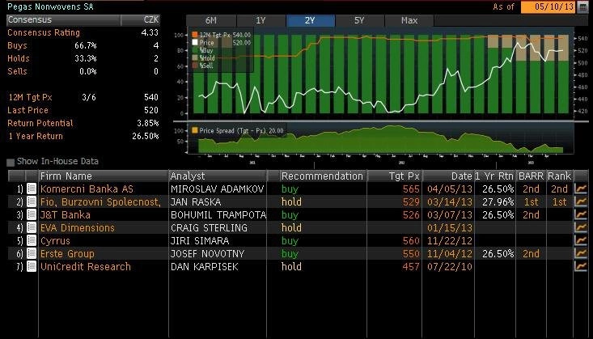
Task: Open the document icon for Erste Group
Action: pyautogui.click(x=32, y=254)
